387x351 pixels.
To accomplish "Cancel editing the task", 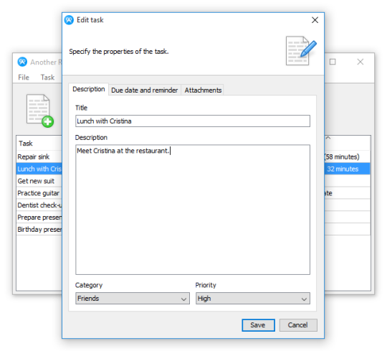I will (298, 325).
